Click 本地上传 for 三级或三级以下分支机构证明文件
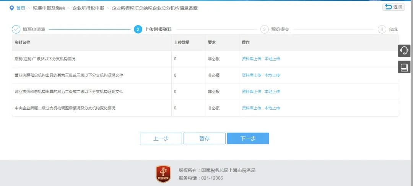 (x=272, y=75)
